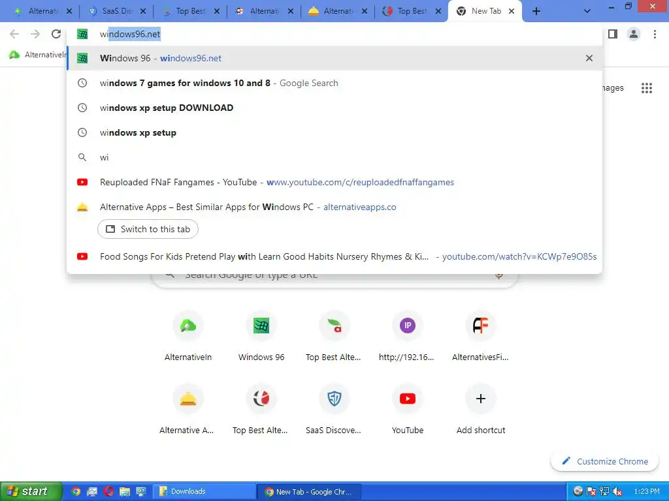Screen dimensions: 669x501
Task: Open the Alternative A... shortcut tile
Action: tap(188, 410)
